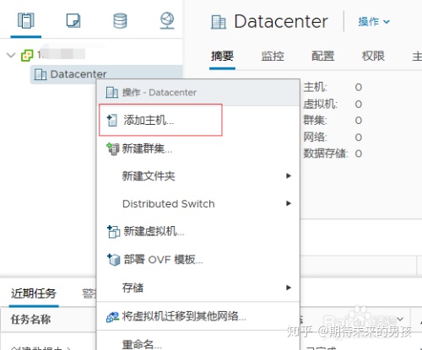Switch to the 摘要 tab
422x350 pixels.
pyautogui.click(x=222, y=56)
